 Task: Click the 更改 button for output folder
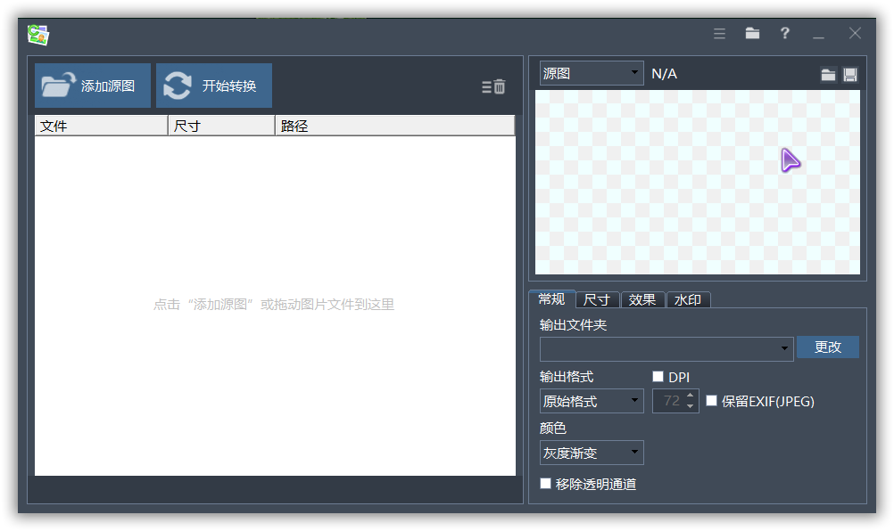coord(827,347)
